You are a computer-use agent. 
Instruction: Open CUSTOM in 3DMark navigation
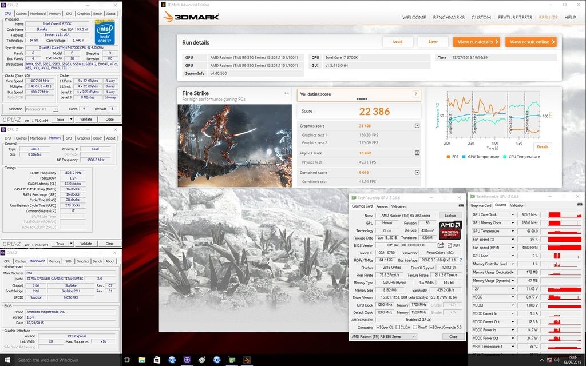pyautogui.click(x=481, y=18)
